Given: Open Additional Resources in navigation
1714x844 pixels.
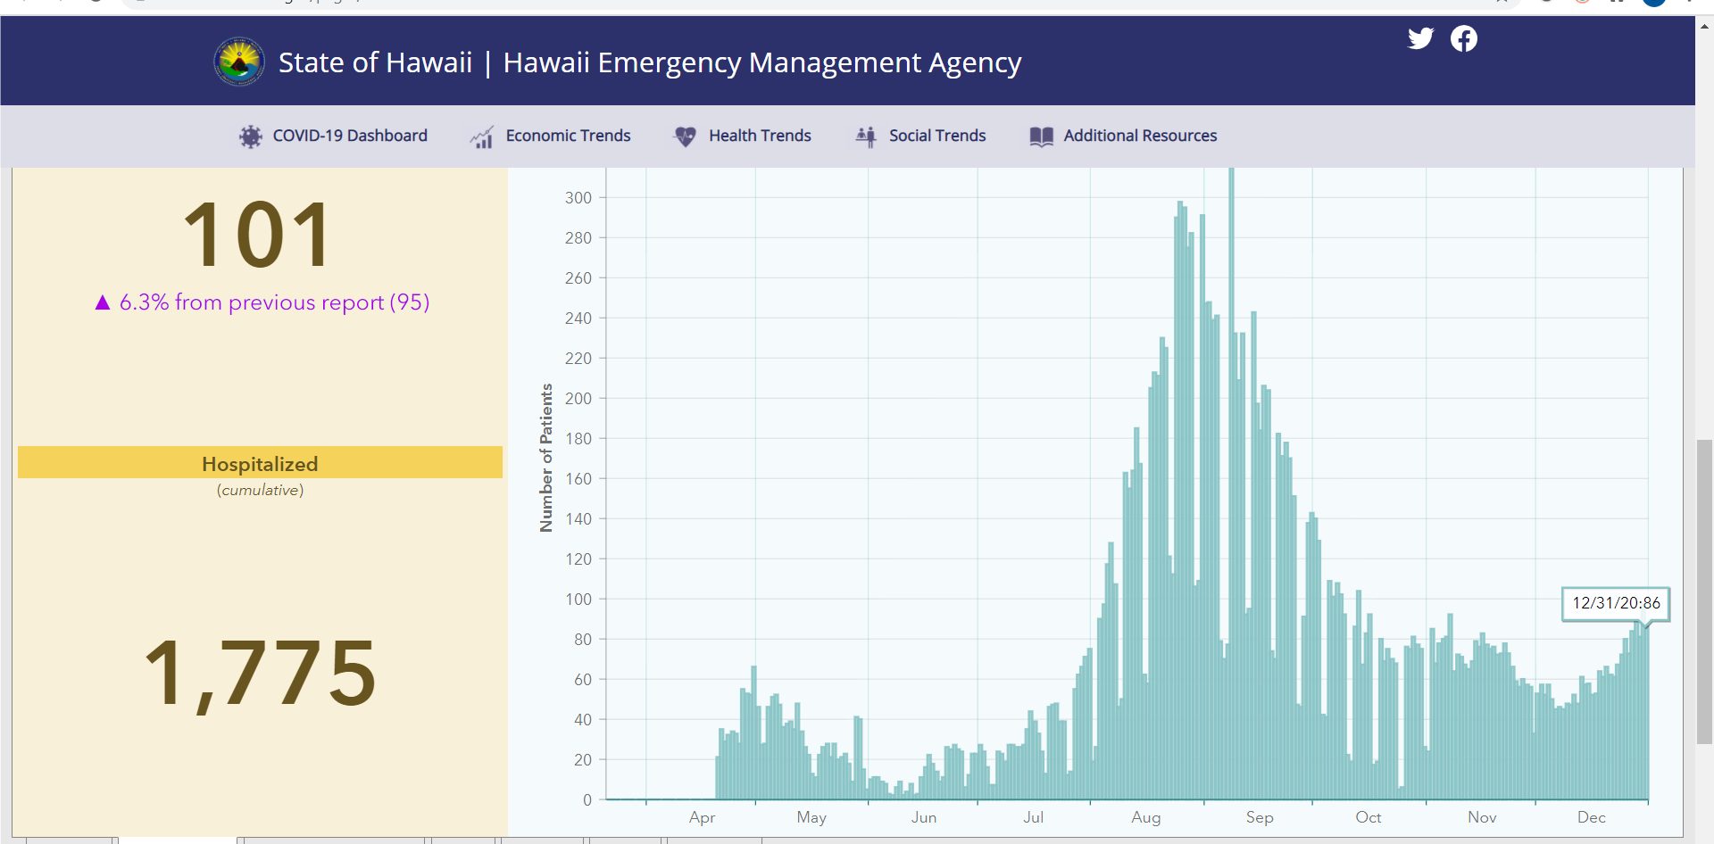Looking at the screenshot, I should [x=1140, y=136].
